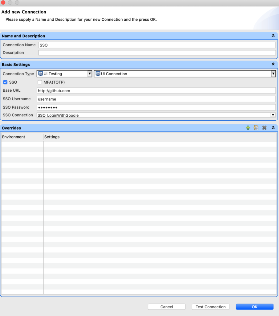Open the UI Connection dropdown arrow
Viewport: 279px width, 316px height.
[273, 74]
